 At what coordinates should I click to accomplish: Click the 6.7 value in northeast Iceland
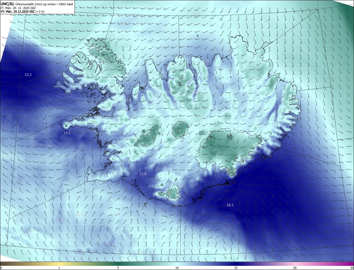point(272,84)
